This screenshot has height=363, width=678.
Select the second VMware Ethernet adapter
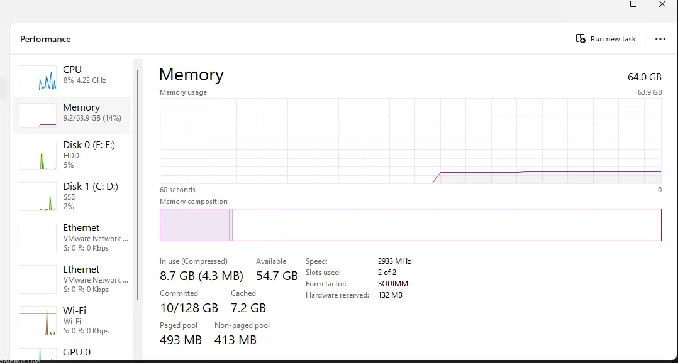[71, 279]
